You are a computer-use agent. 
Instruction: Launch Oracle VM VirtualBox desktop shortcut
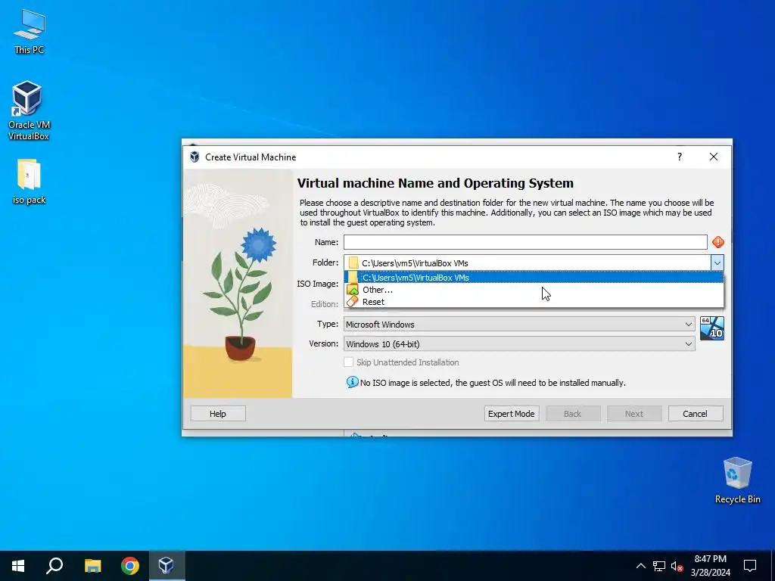coord(29,110)
